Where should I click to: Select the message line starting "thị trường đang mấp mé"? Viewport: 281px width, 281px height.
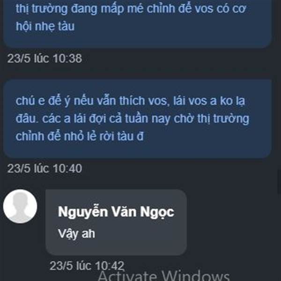click(x=131, y=9)
